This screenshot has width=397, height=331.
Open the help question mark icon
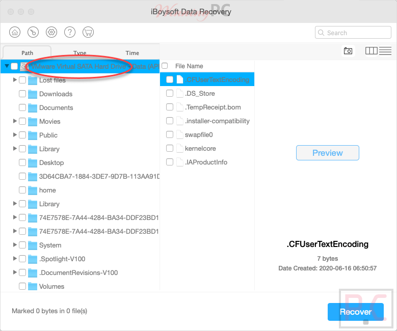(x=70, y=32)
